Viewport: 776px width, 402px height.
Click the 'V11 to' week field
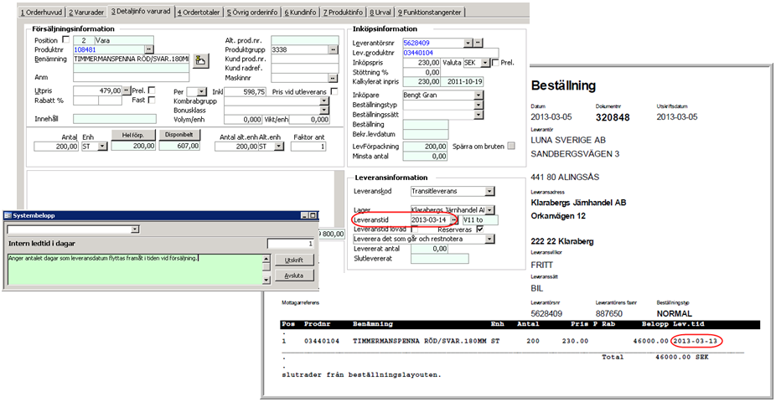(480, 220)
